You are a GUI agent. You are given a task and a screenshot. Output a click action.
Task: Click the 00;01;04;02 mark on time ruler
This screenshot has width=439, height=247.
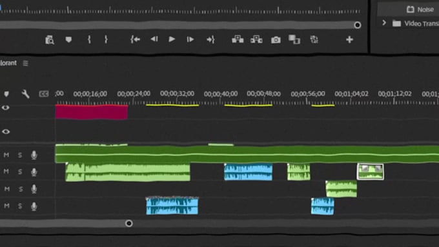click(351, 94)
